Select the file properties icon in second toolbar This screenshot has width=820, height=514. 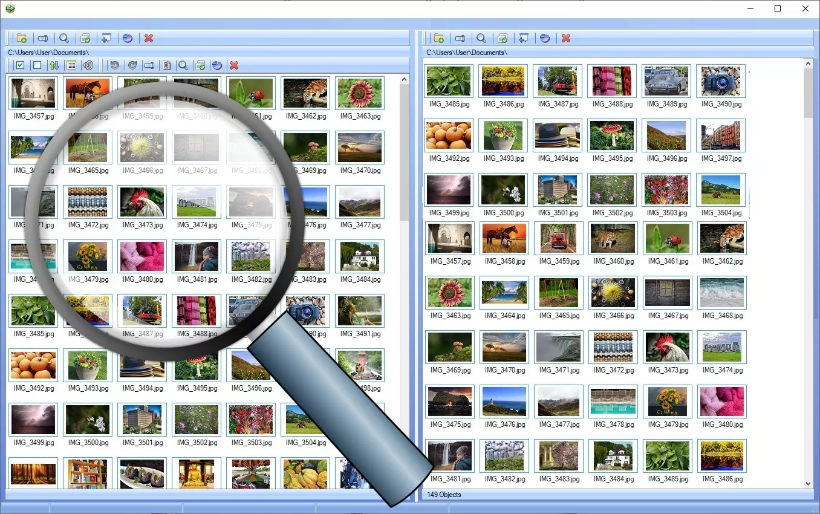[167, 65]
